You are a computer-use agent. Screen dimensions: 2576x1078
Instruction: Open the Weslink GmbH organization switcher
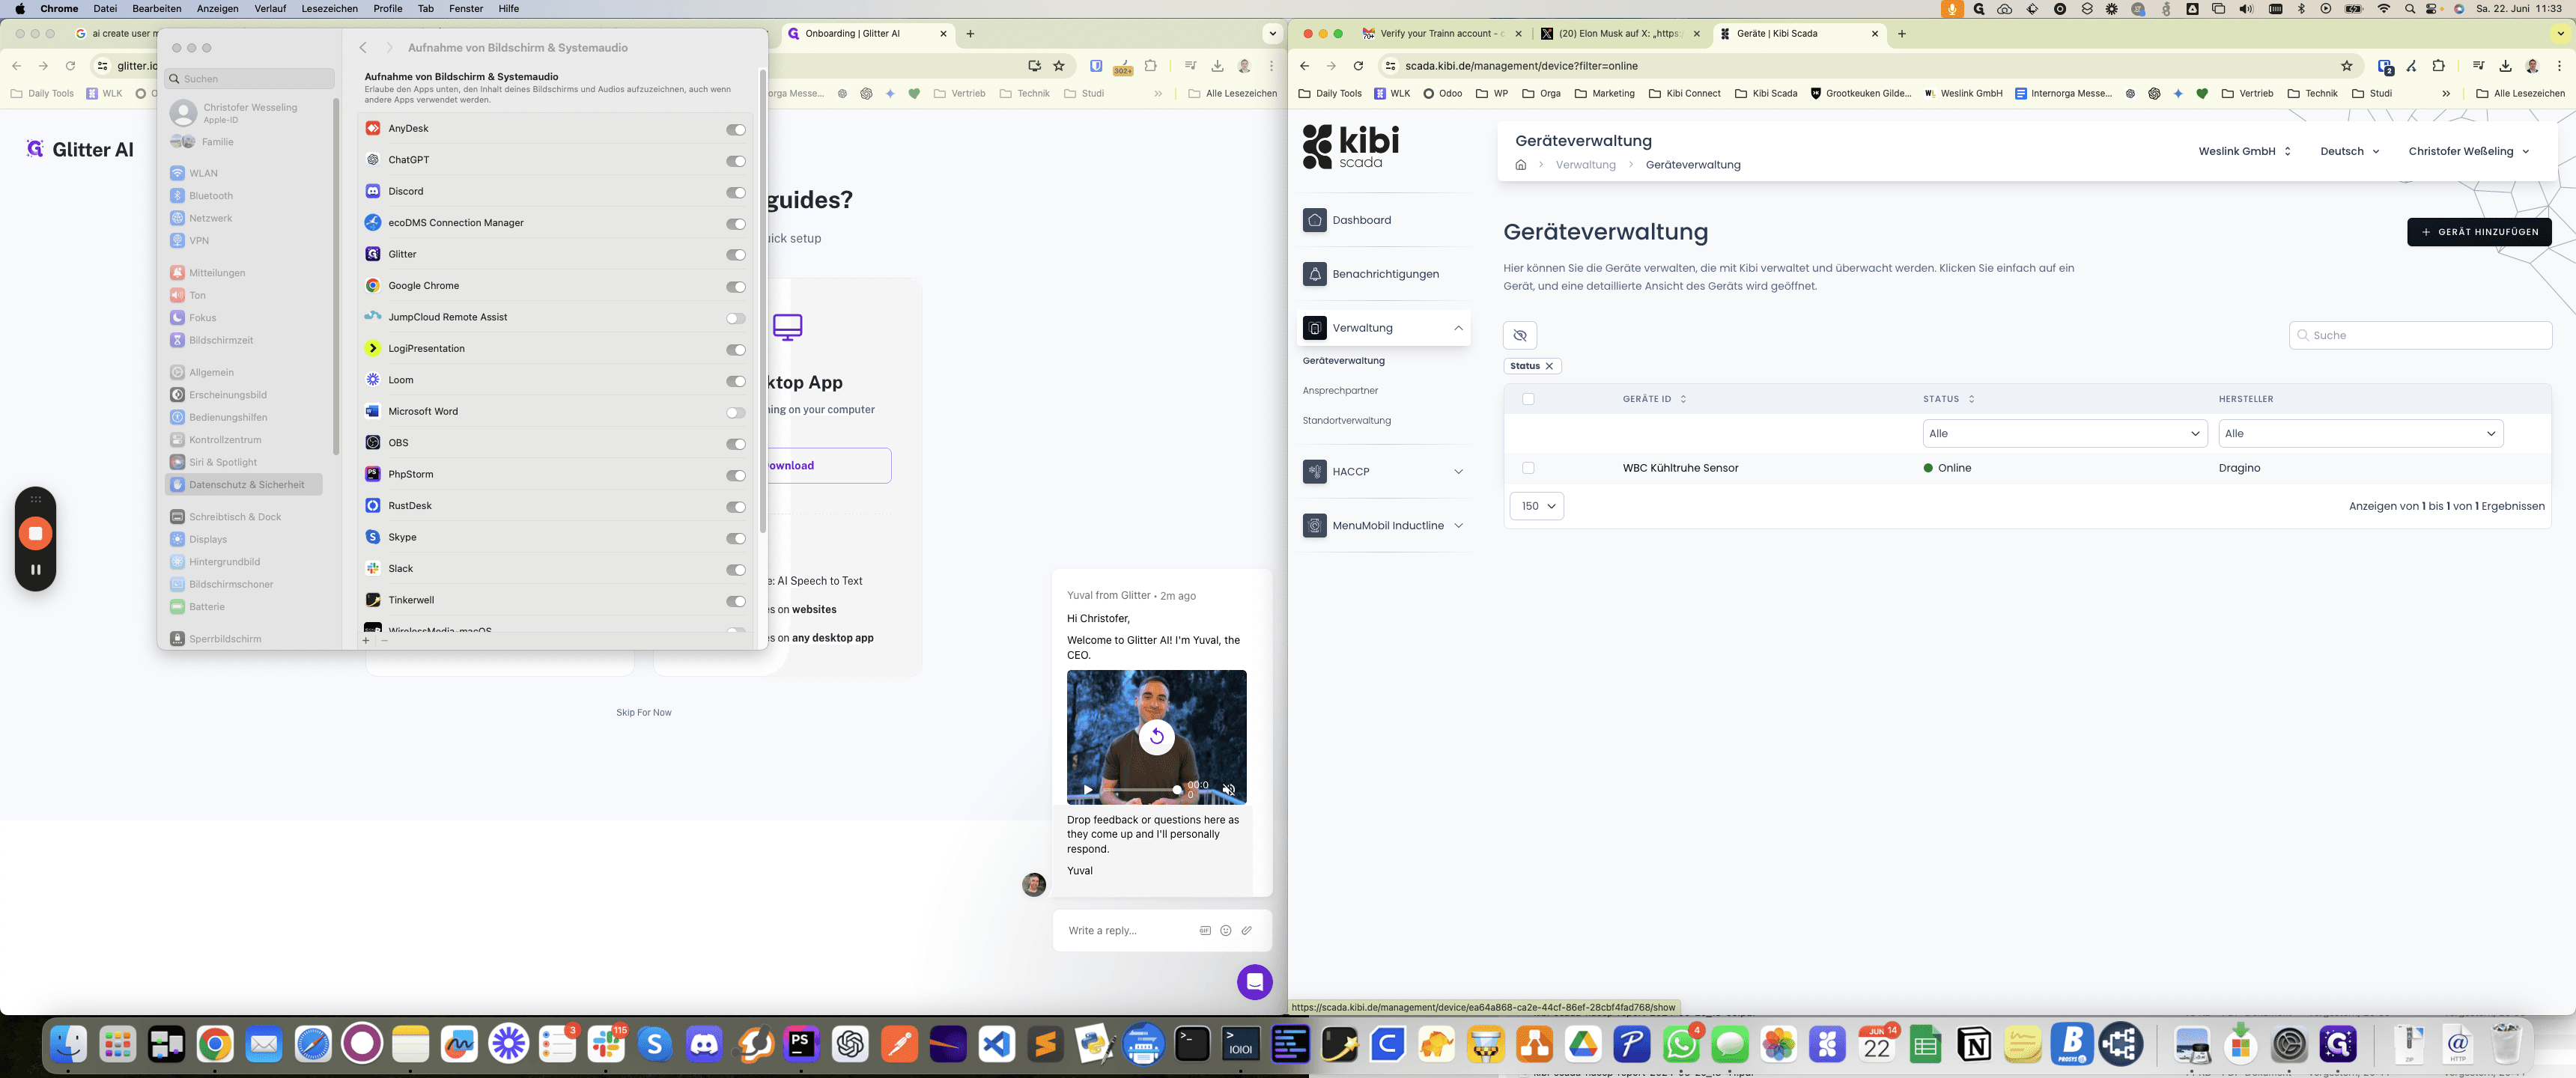tap(2244, 152)
